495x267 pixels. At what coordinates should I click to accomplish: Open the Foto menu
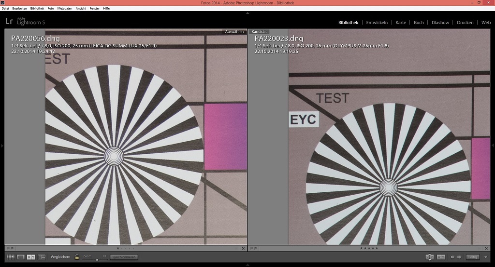(51, 9)
